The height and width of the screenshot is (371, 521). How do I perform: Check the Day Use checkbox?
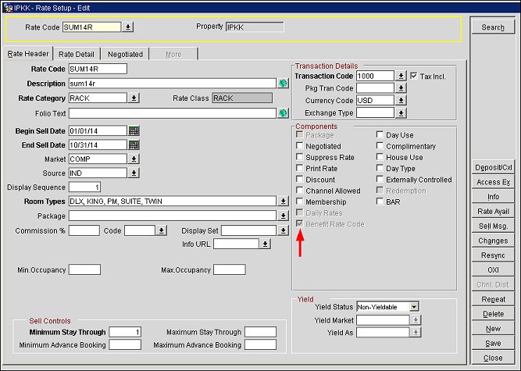[381, 135]
